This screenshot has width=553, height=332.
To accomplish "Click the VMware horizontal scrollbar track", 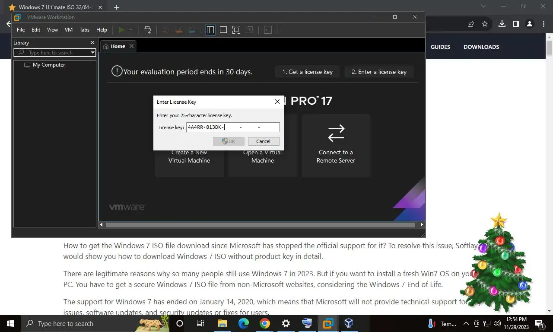I will coord(261,225).
